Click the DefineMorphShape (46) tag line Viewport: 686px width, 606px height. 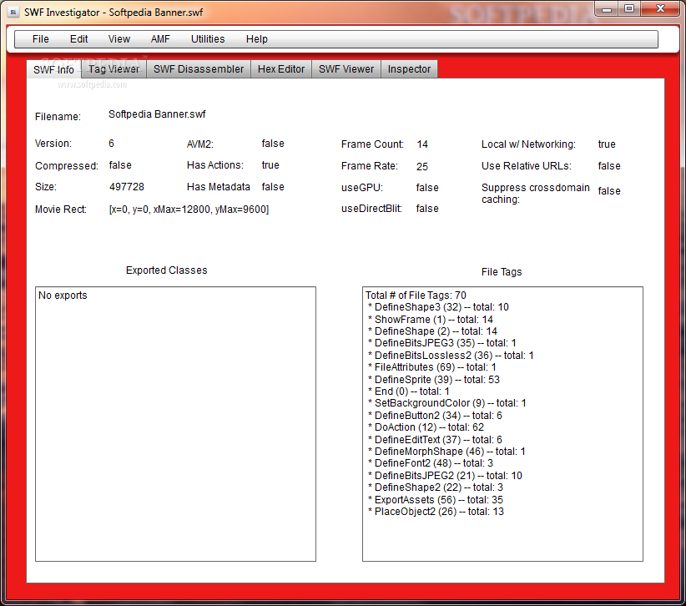tap(446, 451)
